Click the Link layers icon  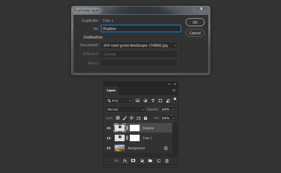tap(116, 161)
